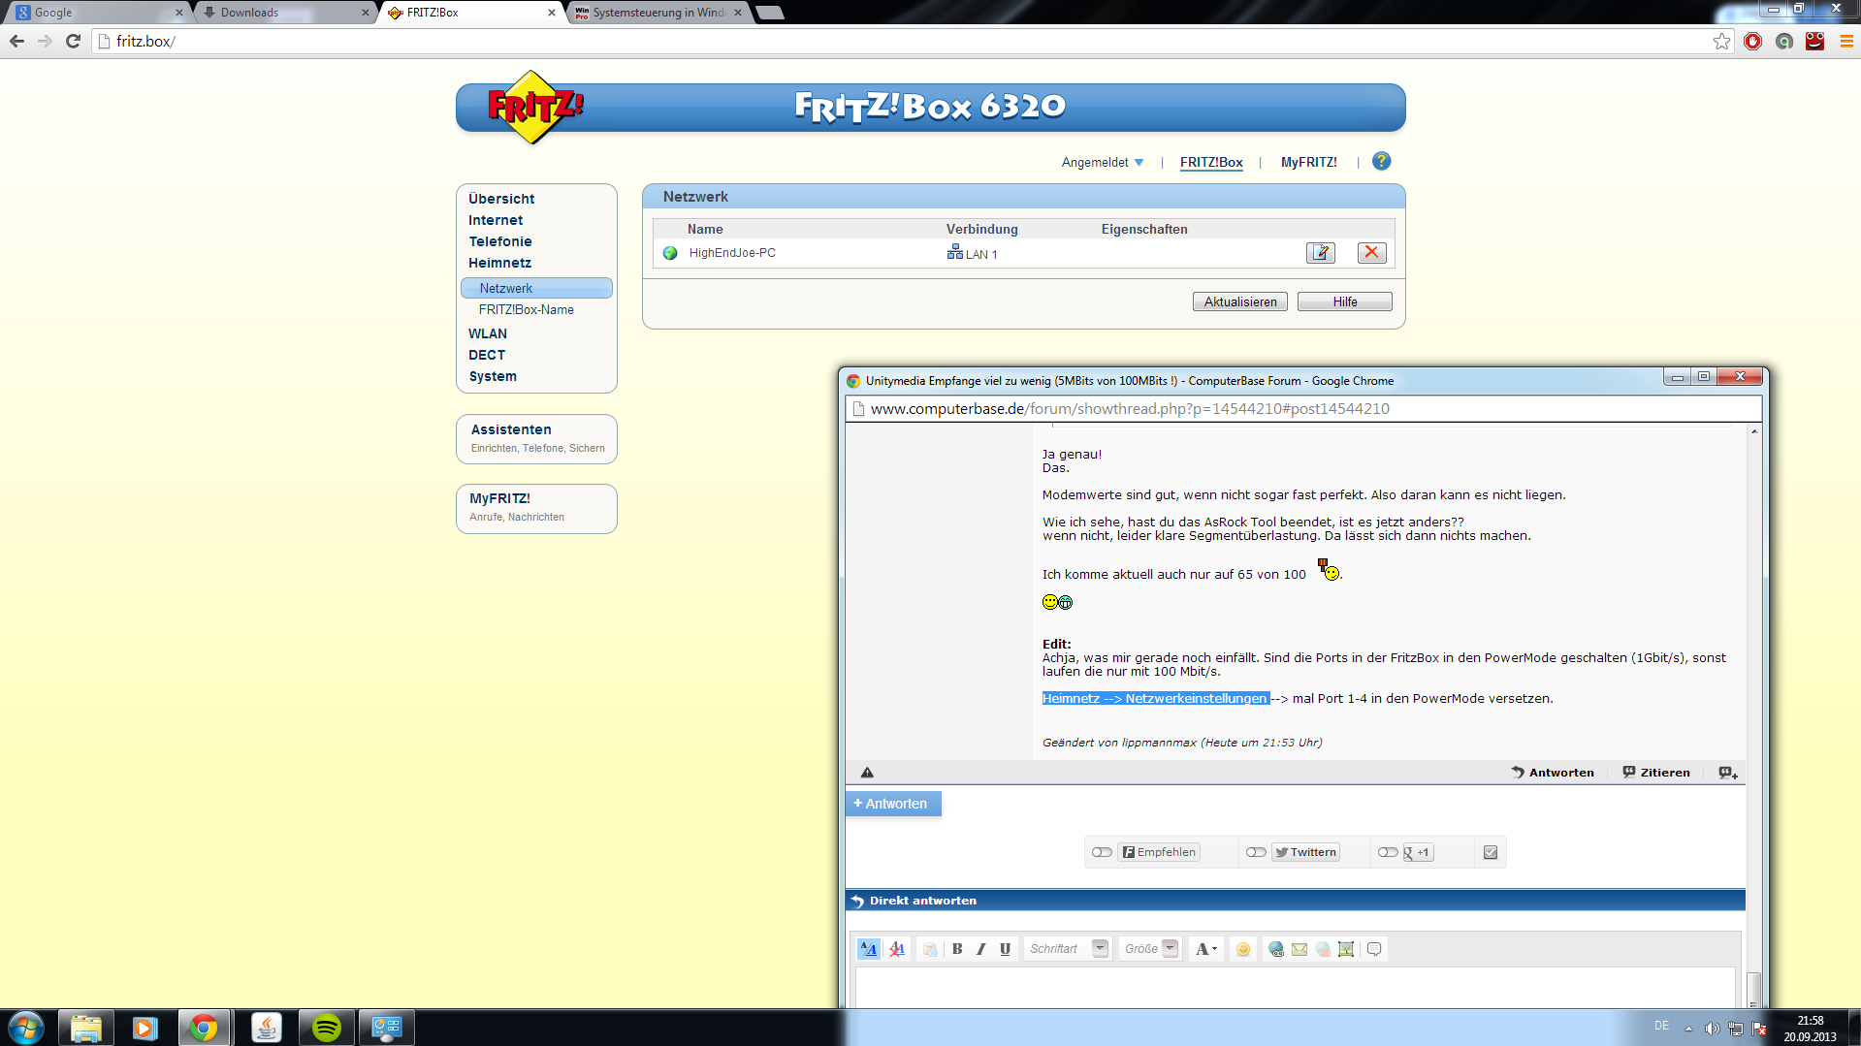The height and width of the screenshot is (1046, 1861).
Task: Open the text color dropdown
Action: (x=1206, y=949)
